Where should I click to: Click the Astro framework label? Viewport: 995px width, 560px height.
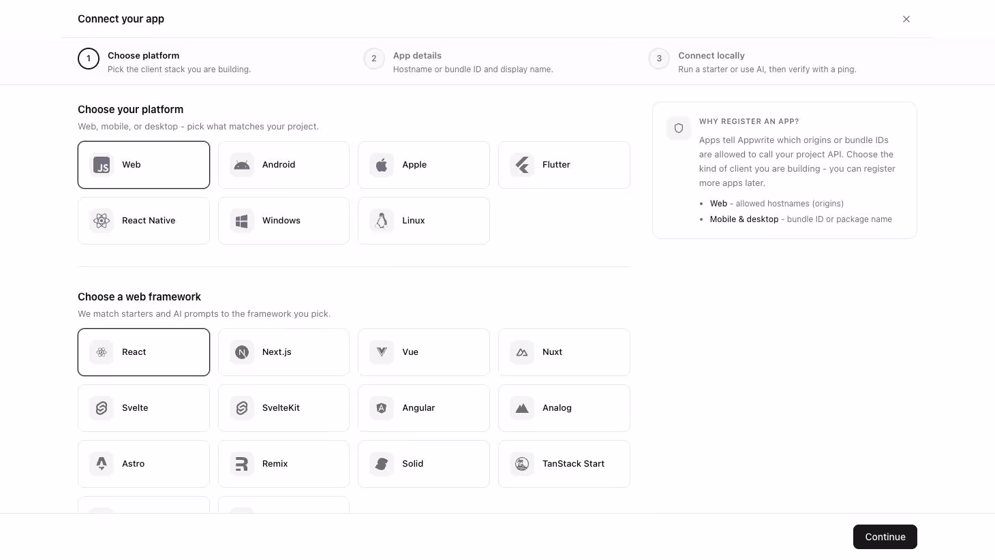(134, 464)
